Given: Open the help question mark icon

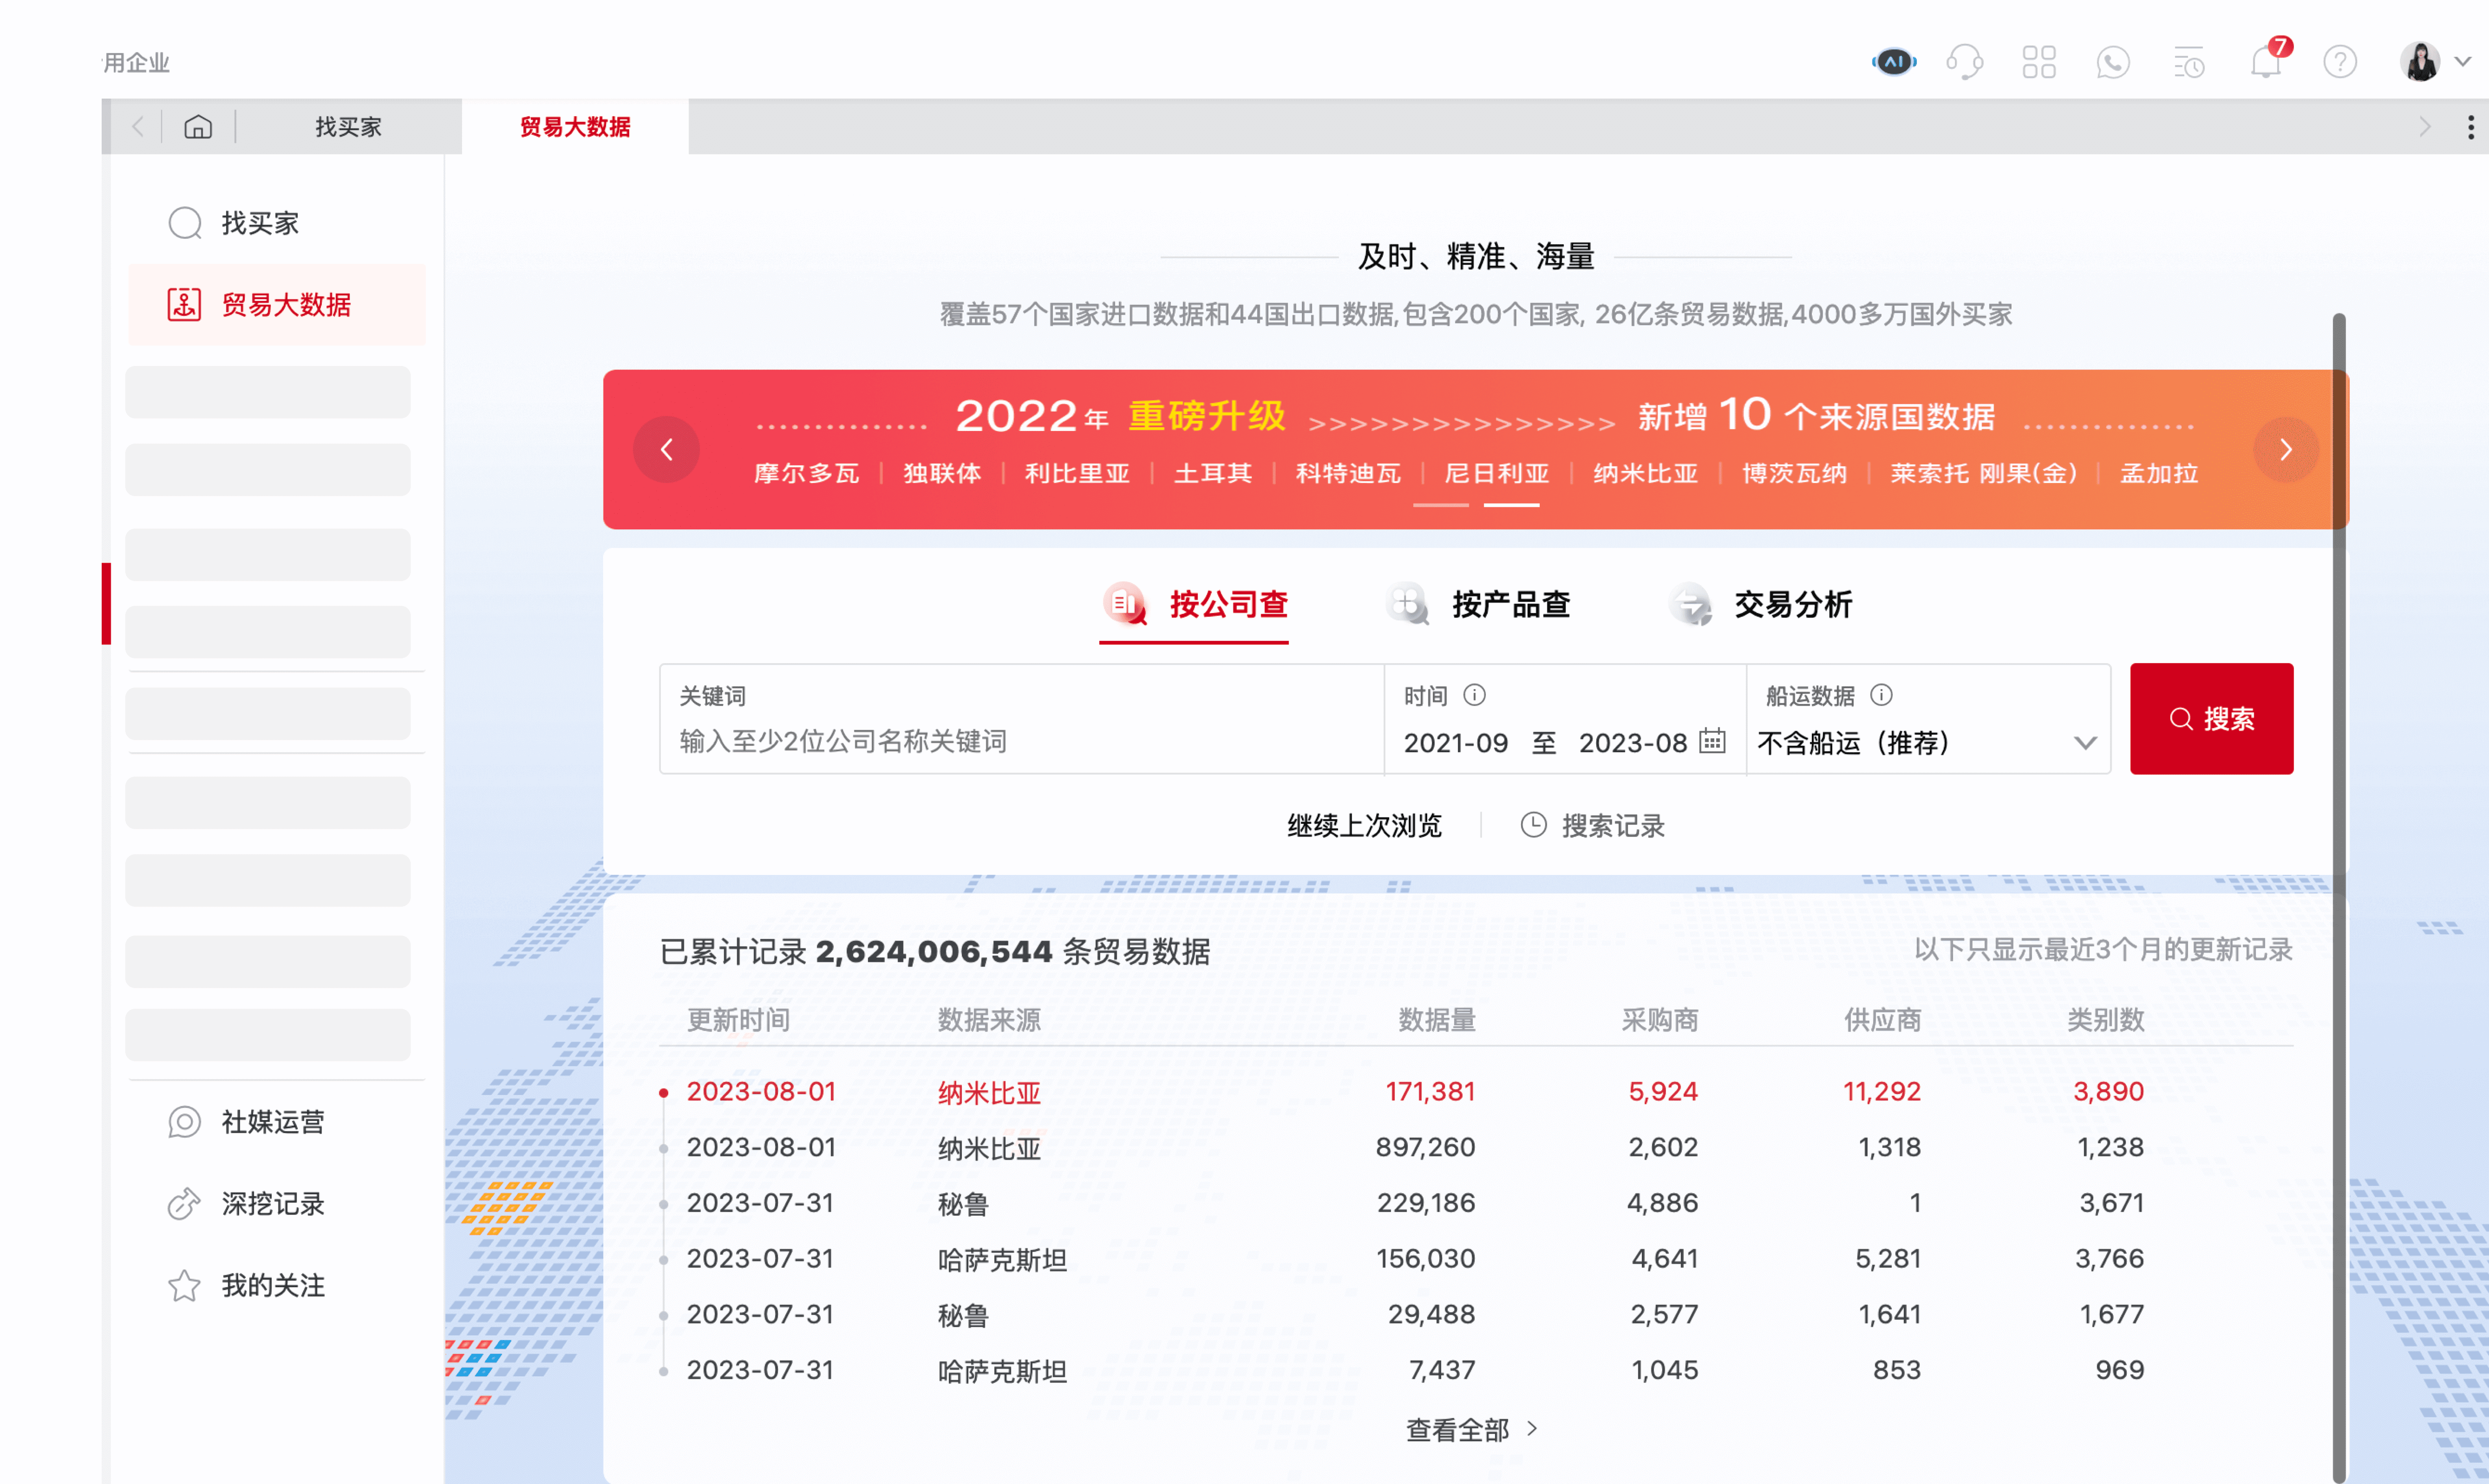Looking at the screenshot, I should pyautogui.click(x=2340, y=61).
